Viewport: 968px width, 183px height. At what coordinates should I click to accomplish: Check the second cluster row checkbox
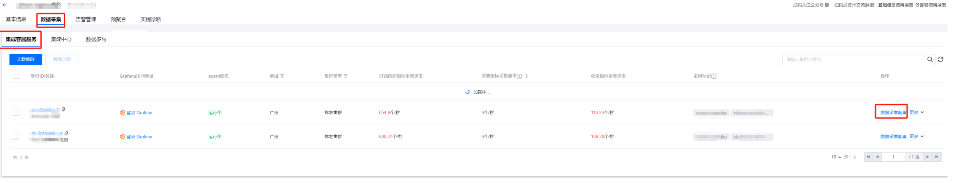tap(16, 137)
